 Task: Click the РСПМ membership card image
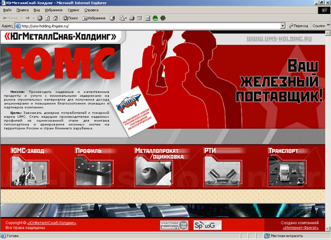[133, 111]
